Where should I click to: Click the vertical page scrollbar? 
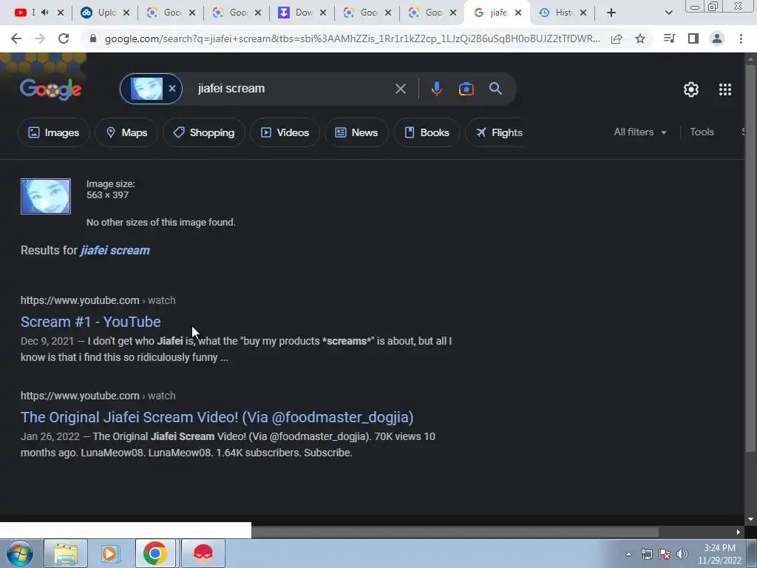[x=750, y=258]
